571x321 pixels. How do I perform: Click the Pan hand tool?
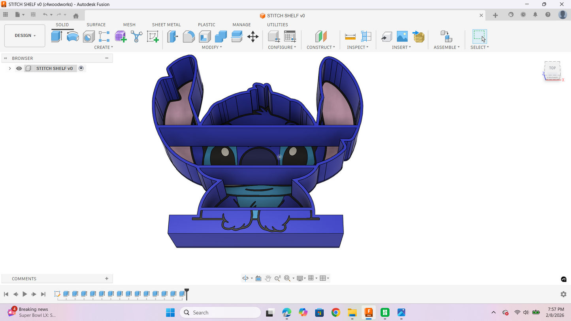[x=268, y=278]
